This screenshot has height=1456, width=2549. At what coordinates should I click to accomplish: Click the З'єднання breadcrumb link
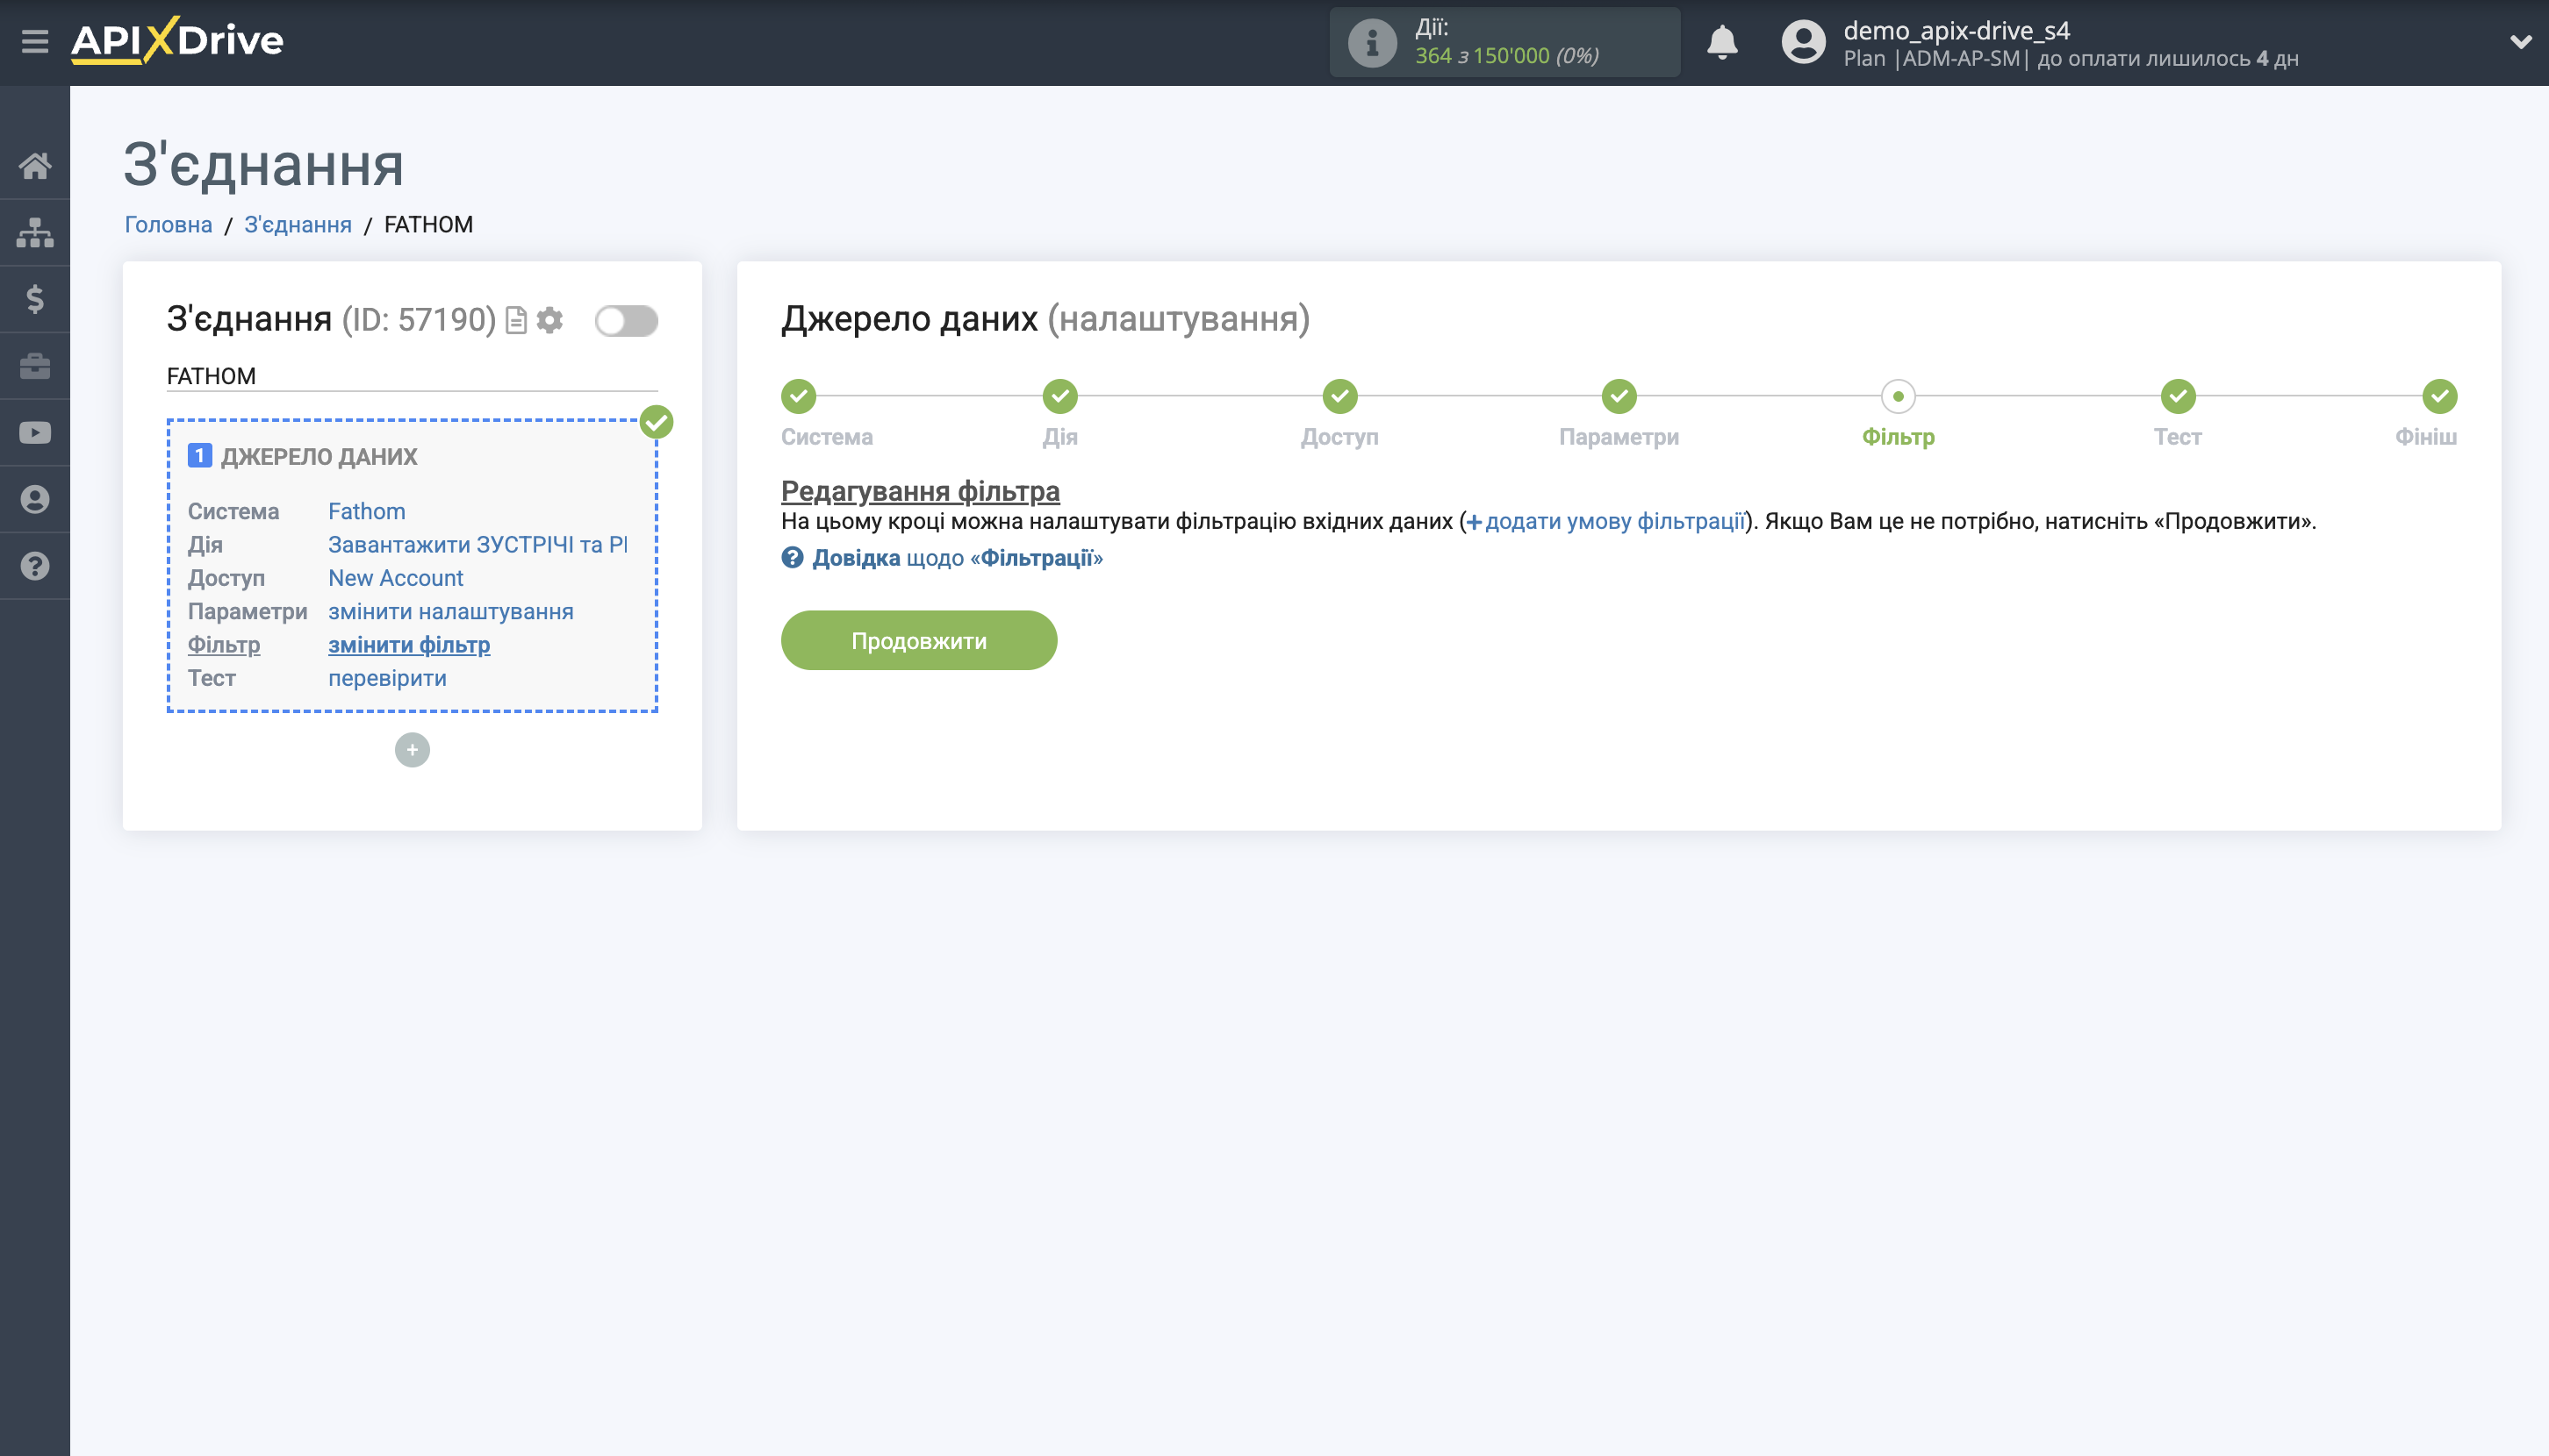click(298, 224)
